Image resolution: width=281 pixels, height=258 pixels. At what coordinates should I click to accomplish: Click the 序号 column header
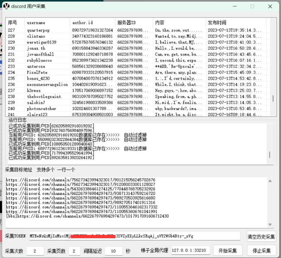tap(15, 23)
